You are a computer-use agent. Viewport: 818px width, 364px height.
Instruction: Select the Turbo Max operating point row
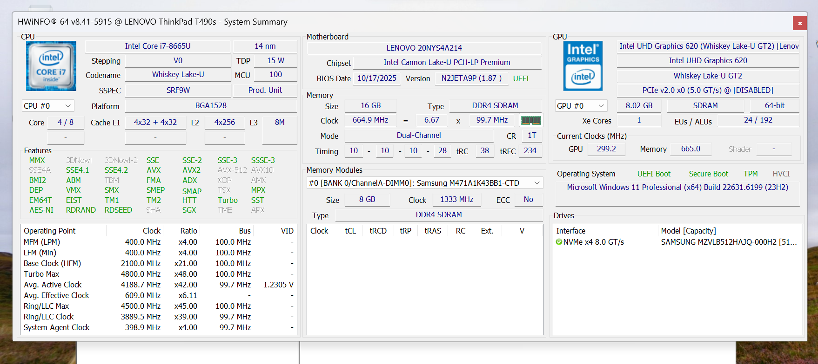[x=159, y=274]
